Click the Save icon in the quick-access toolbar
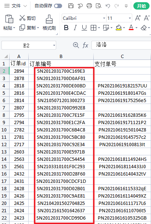151x224 pixels. (x=71, y=6)
